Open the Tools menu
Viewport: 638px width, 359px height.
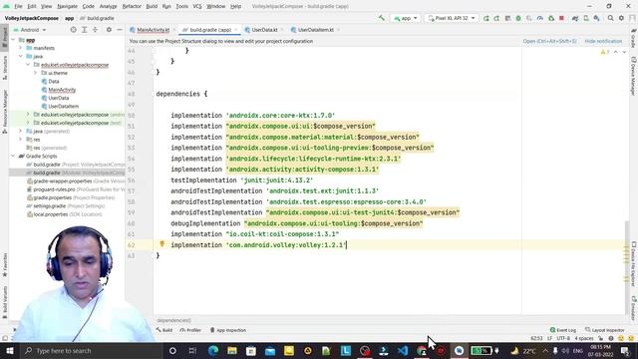[181, 6]
